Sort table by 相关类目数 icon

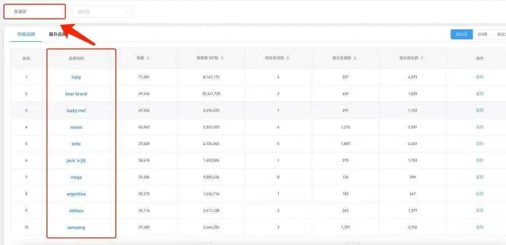288,58
